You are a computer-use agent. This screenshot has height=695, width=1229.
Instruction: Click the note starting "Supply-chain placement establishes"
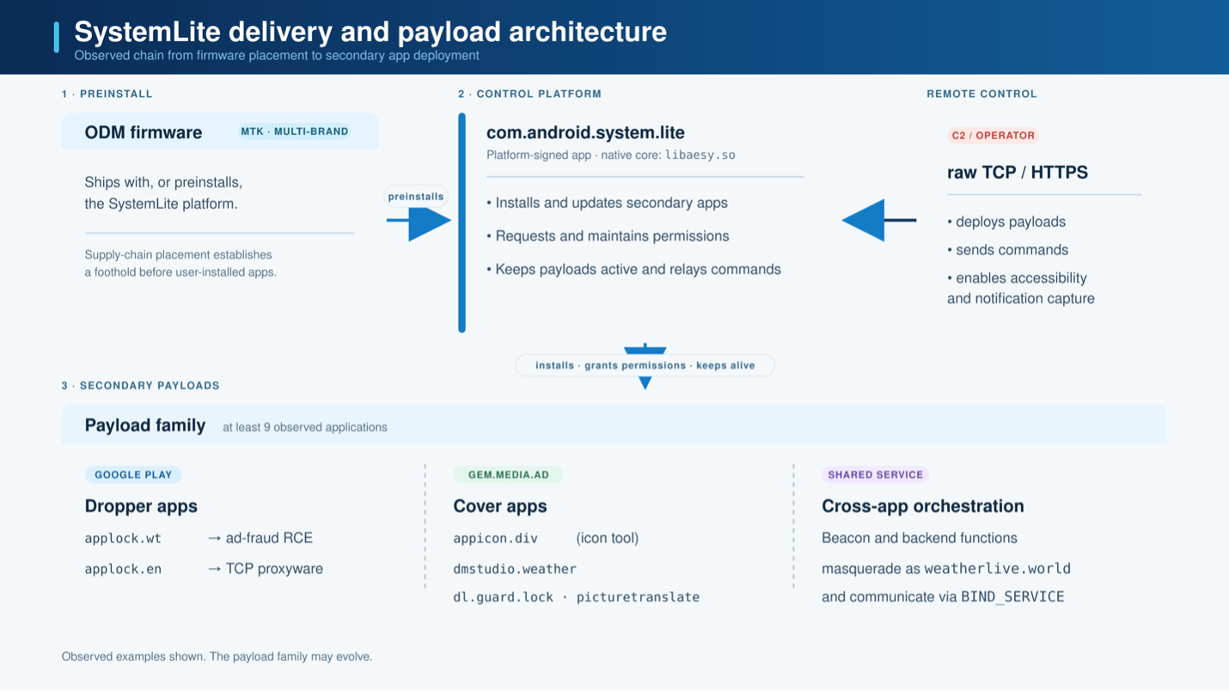(180, 264)
